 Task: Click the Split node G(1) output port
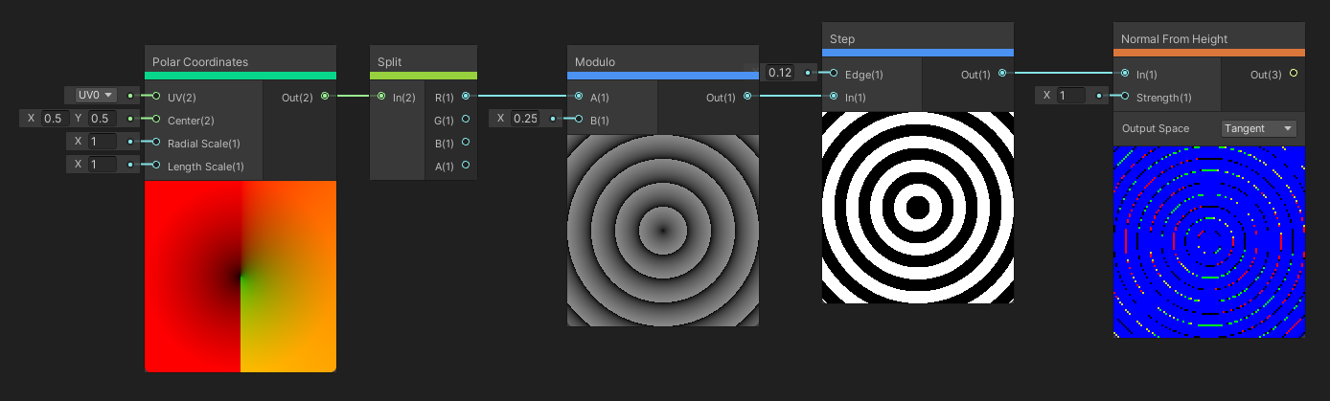tap(466, 119)
